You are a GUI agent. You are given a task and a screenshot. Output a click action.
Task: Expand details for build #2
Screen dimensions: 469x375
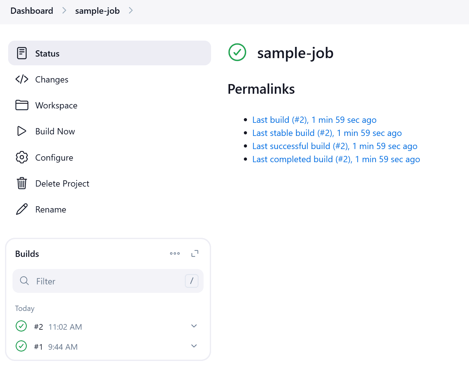194,326
